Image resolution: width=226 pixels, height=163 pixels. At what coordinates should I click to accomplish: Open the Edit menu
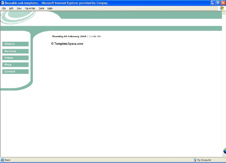[x=11, y=8]
